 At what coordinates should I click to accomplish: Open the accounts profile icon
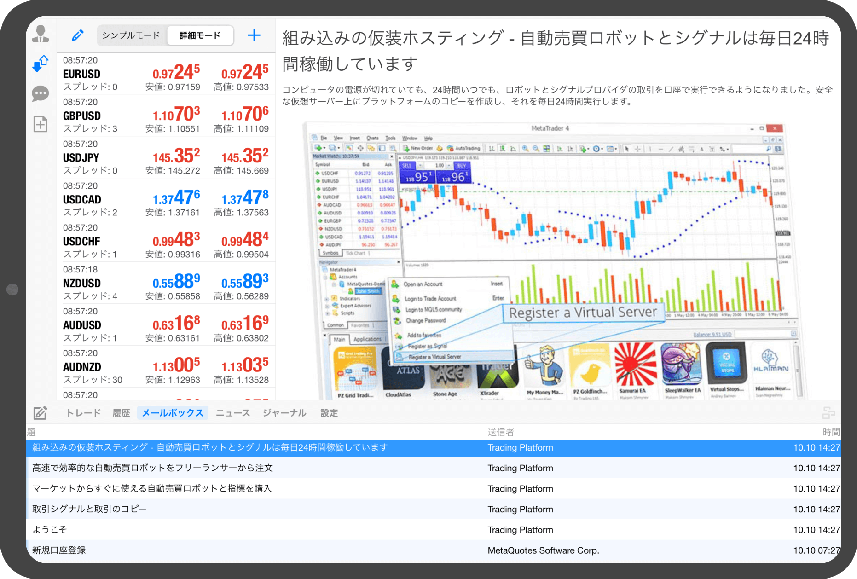41,34
